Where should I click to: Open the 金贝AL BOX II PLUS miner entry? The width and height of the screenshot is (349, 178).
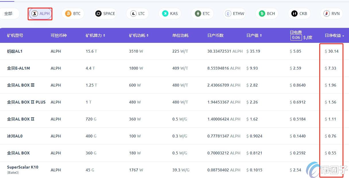[26, 102]
